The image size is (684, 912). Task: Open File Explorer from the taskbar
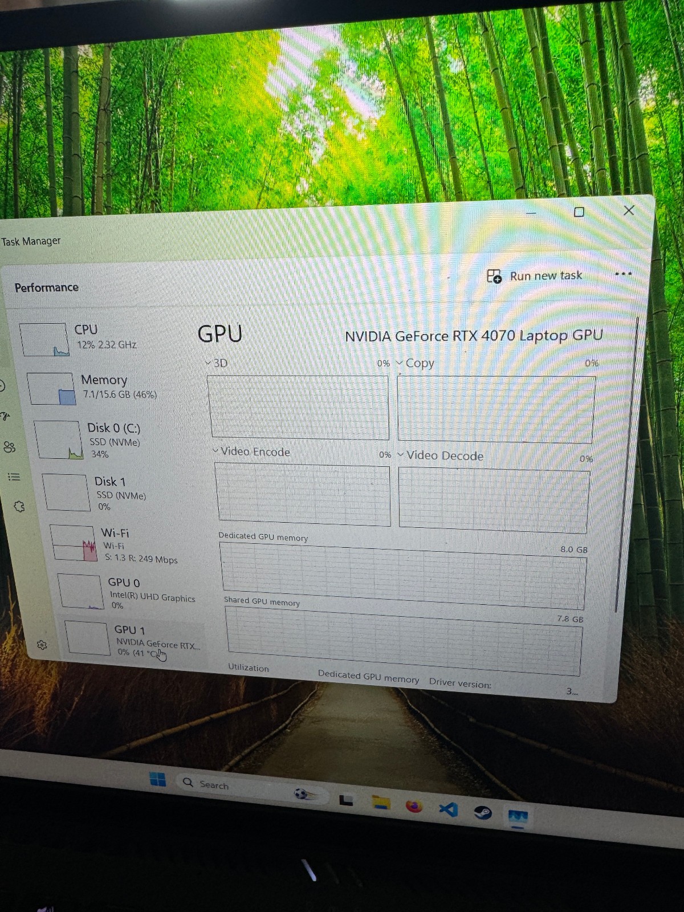coord(381,803)
